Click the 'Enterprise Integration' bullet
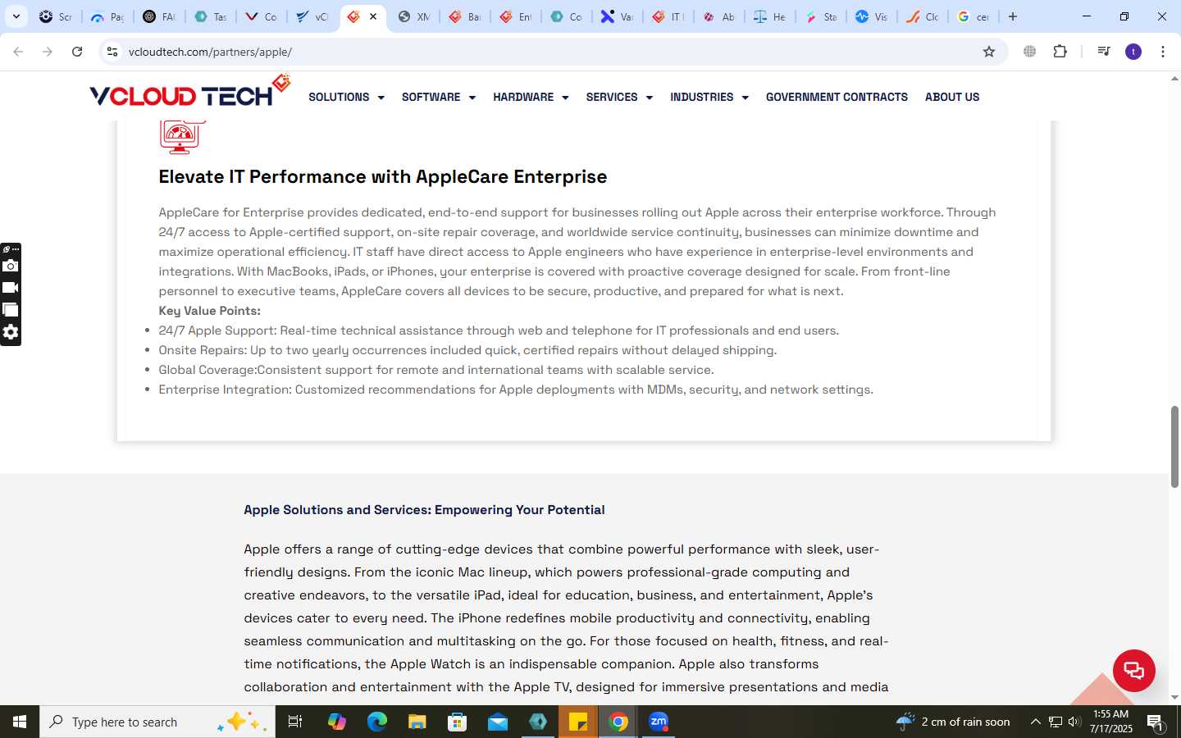The image size is (1181, 738). click(516, 389)
